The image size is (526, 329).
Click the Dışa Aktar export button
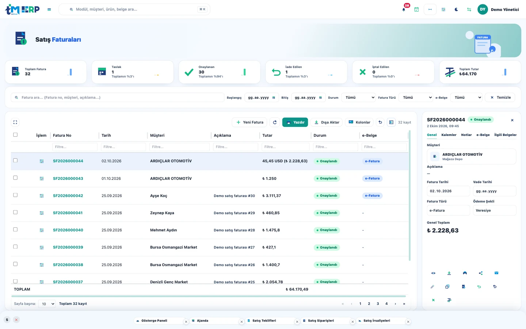click(x=327, y=122)
